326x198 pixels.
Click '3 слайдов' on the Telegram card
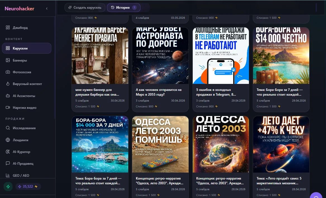[x=203, y=101]
